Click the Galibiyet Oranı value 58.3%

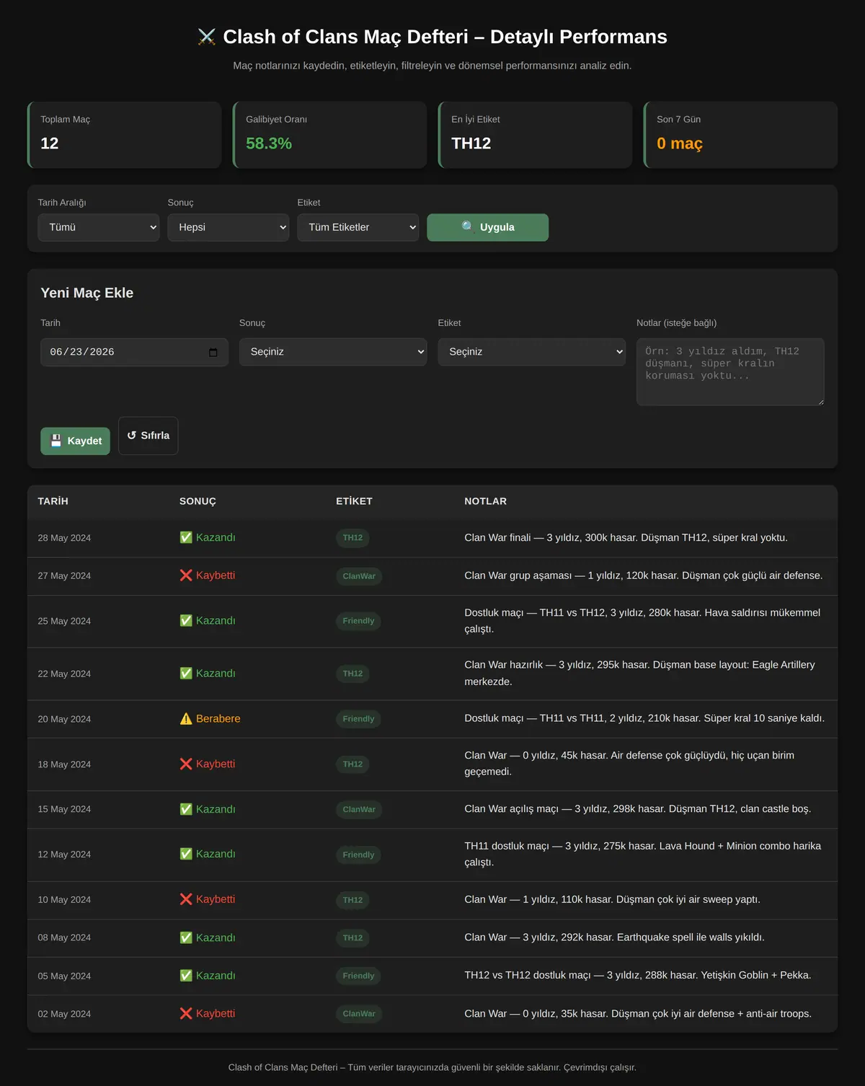(x=269, y=144)
